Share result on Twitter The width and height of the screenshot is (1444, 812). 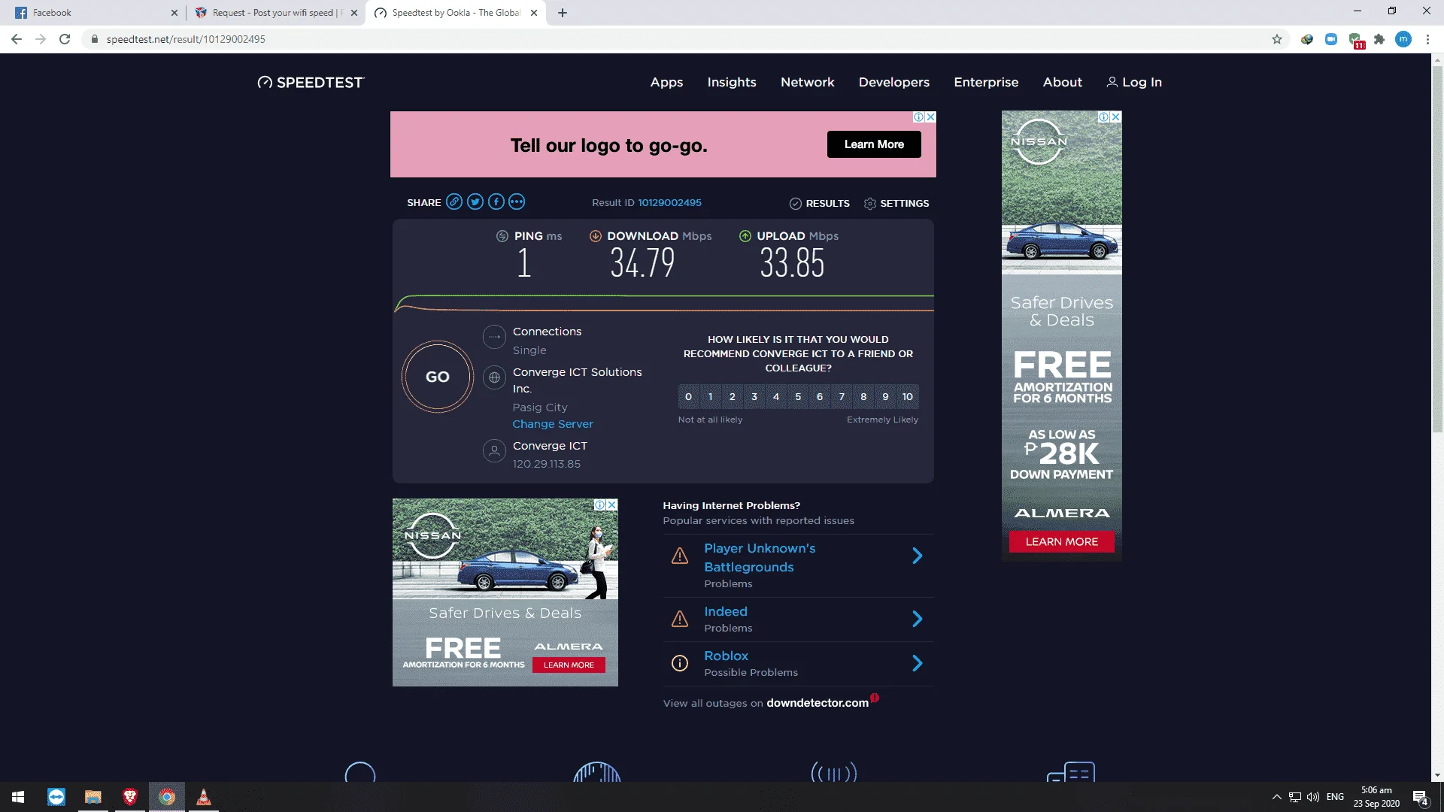pyautogui.click(x=475, y=202)
